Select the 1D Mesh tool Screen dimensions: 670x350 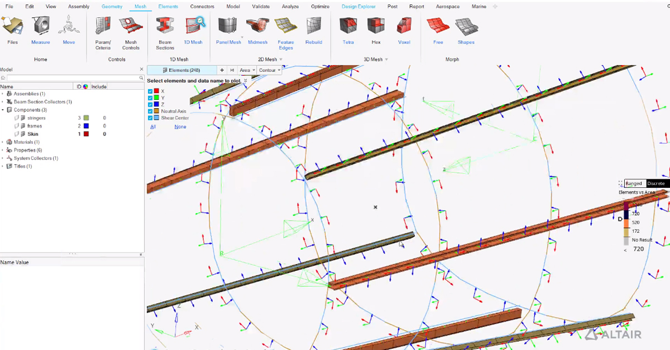pos(193,30)
